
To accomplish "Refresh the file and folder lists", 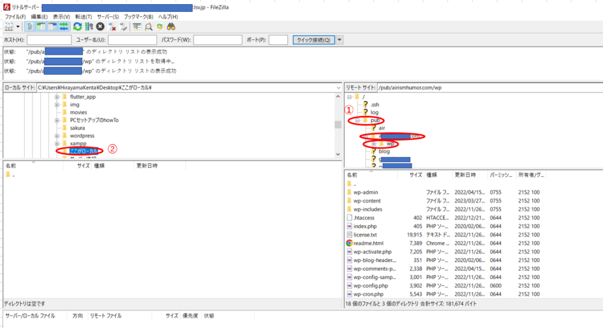I will click(x=77, y=26).
